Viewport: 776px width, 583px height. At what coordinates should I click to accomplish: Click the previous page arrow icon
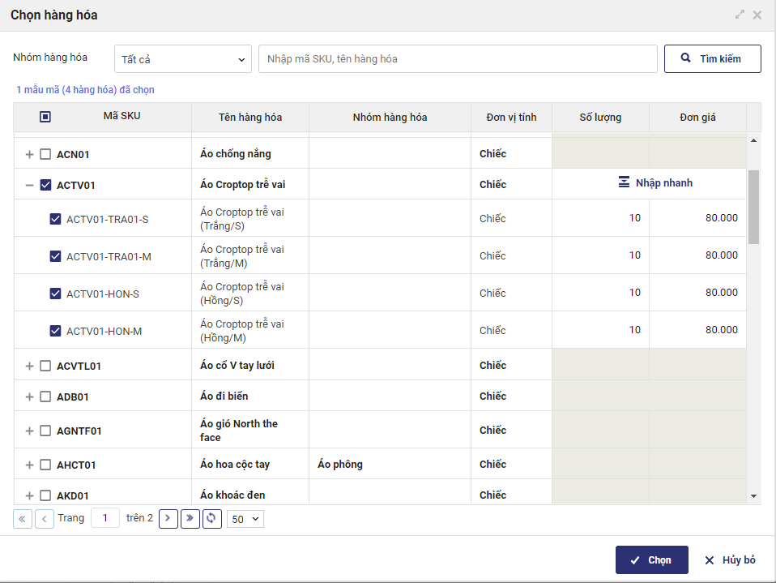click(45, 518)
